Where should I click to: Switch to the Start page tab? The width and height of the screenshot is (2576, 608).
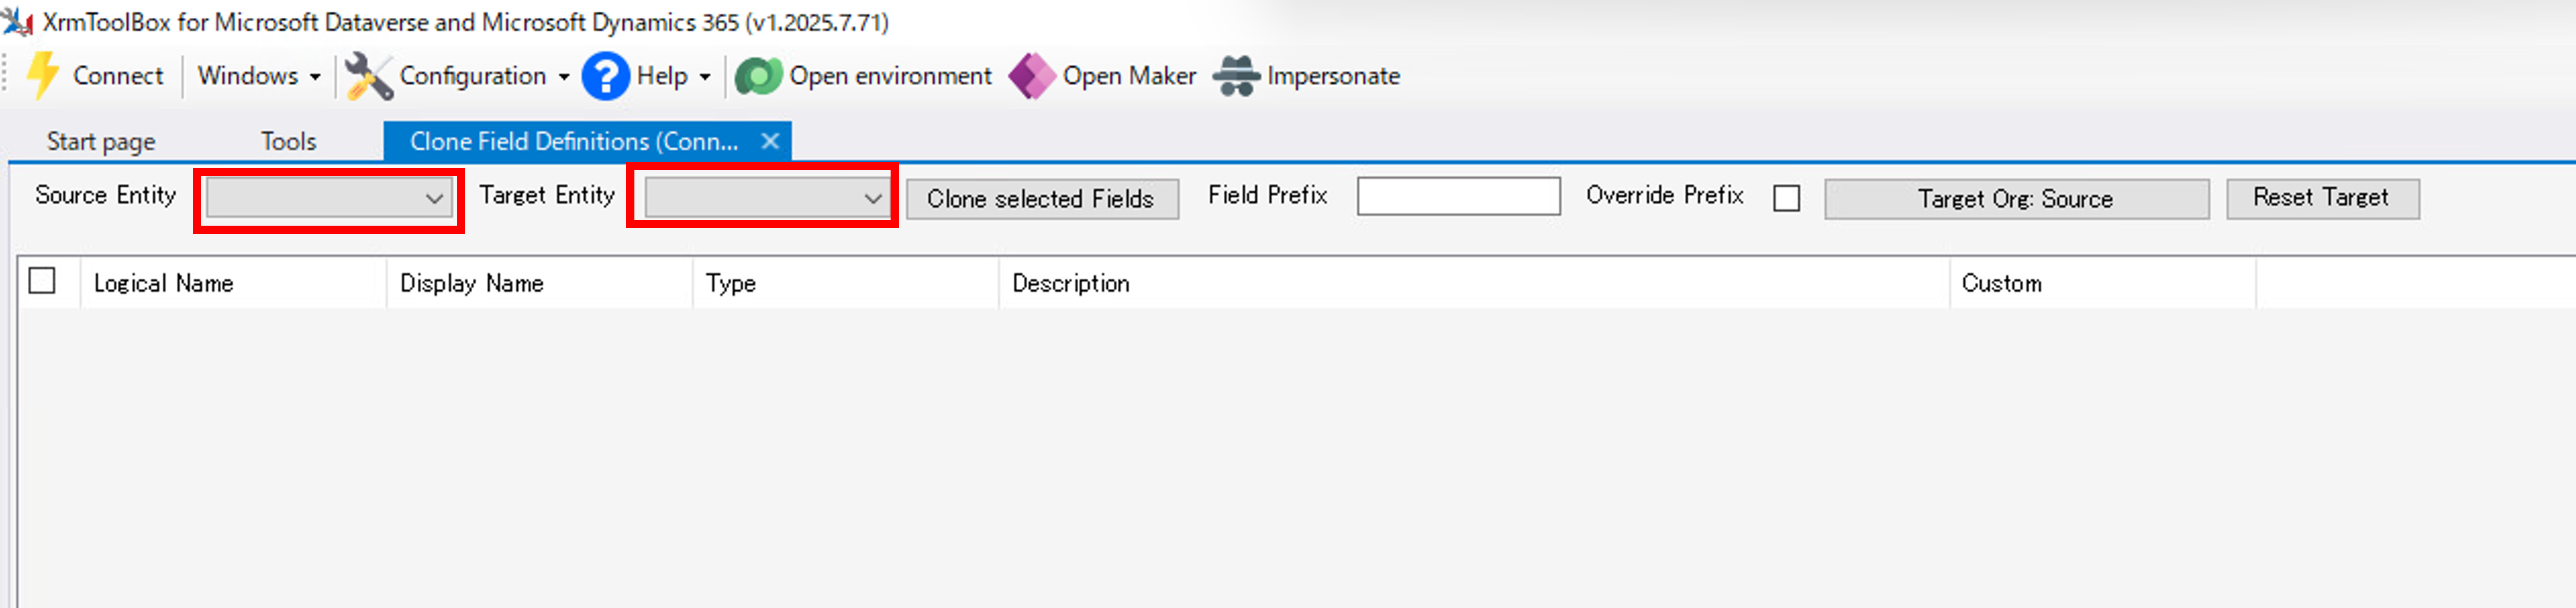point(101,142)
